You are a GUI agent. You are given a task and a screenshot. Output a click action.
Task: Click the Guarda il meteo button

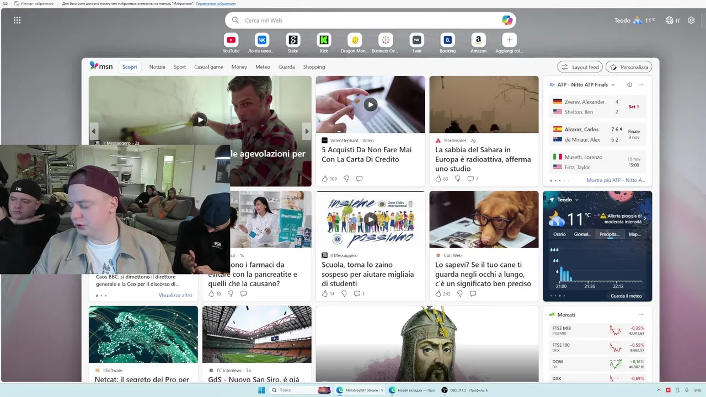[626, 296]
